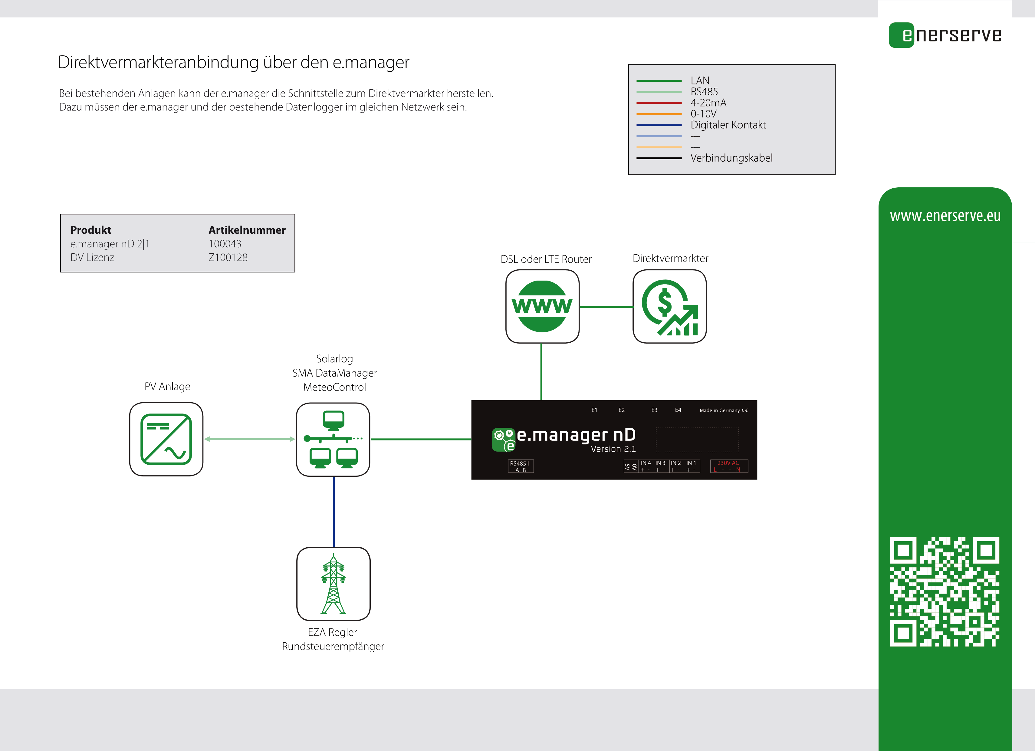Click the Digitaler Kontakt blue legend line

659,125
